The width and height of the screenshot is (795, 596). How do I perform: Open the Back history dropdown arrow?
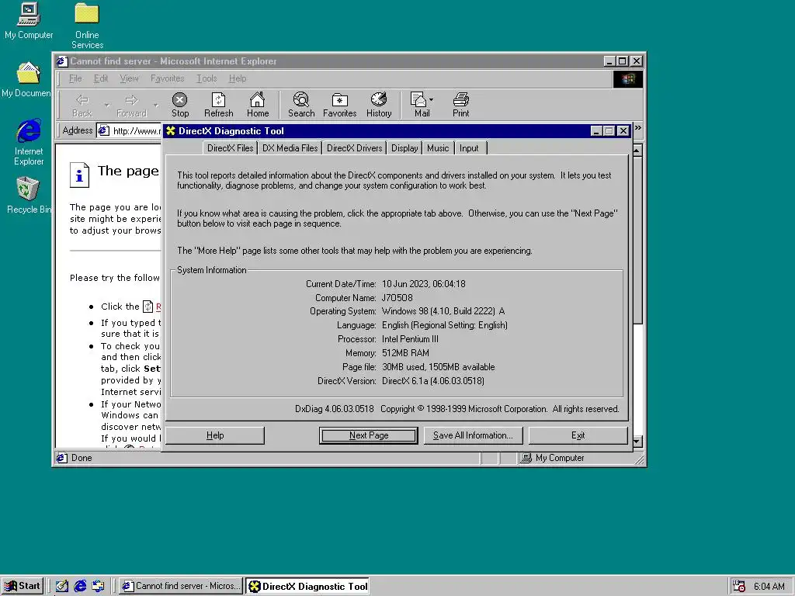pyautogui.click(x=106, y=106)
